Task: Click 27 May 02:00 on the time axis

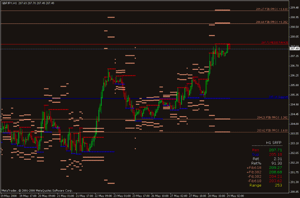Action: point(179,196)
